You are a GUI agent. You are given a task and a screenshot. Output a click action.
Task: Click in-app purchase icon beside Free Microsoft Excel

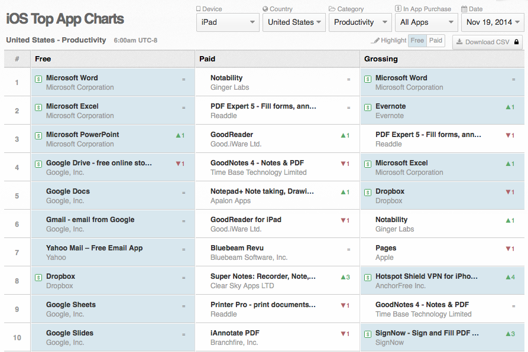tap(38, 107)
